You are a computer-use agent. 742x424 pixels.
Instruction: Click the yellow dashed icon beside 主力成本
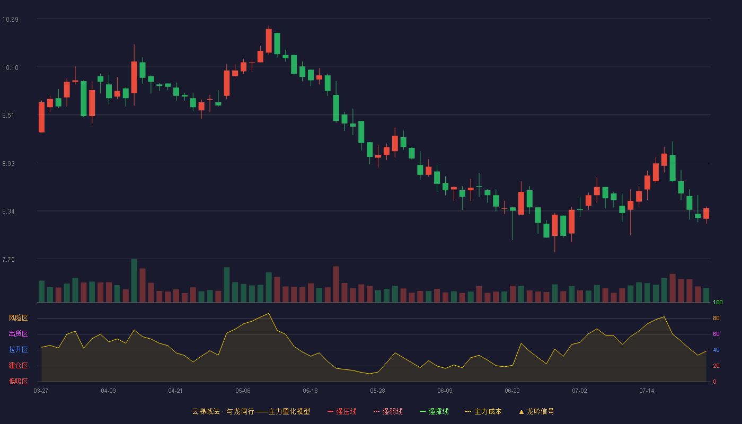click(469, 411)
